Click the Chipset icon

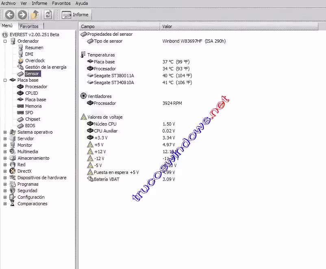tap(20, 119)
